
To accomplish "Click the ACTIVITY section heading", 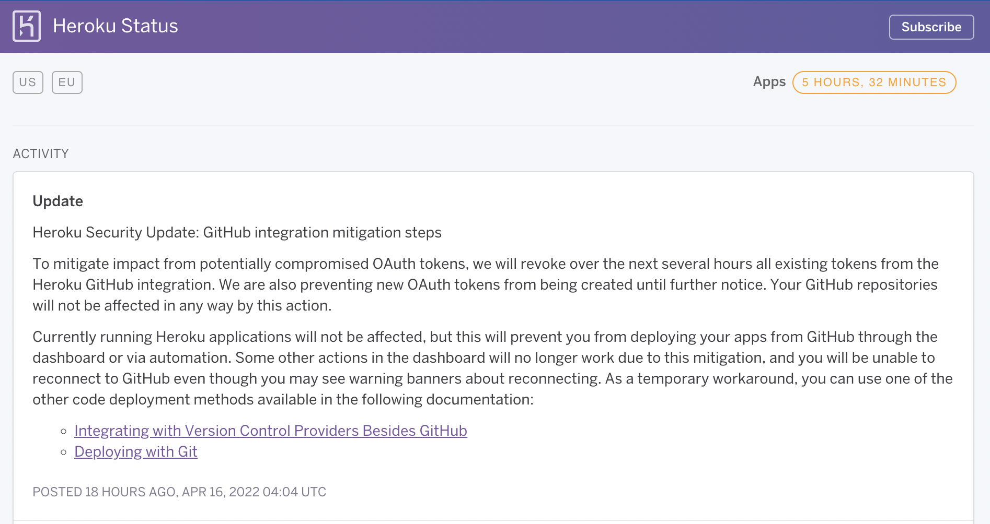I will click(x=41, y=154).
